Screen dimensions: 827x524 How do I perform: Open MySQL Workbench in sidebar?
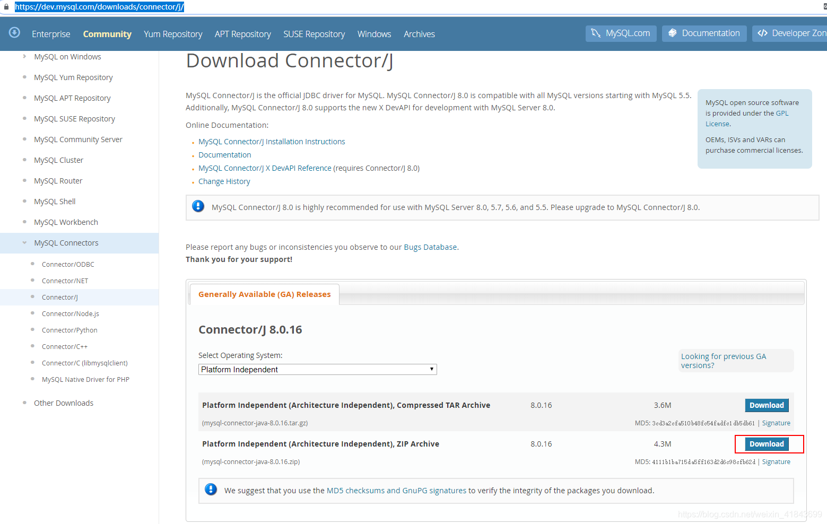[x=66, y=222]
